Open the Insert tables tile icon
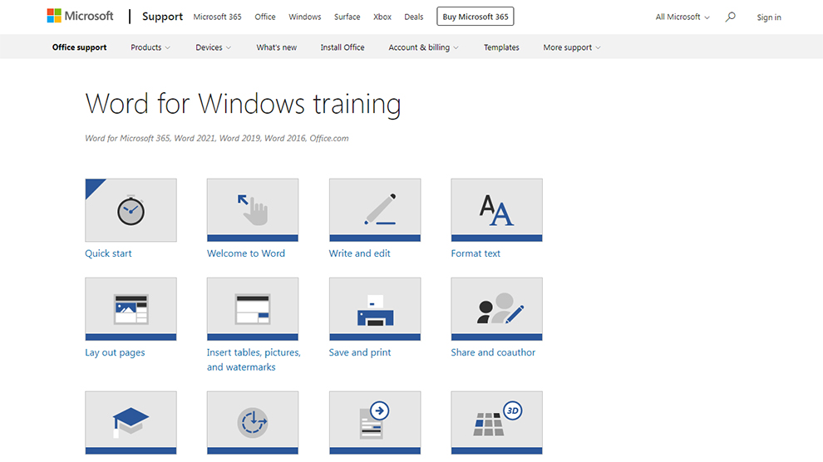 coord(253,309)
